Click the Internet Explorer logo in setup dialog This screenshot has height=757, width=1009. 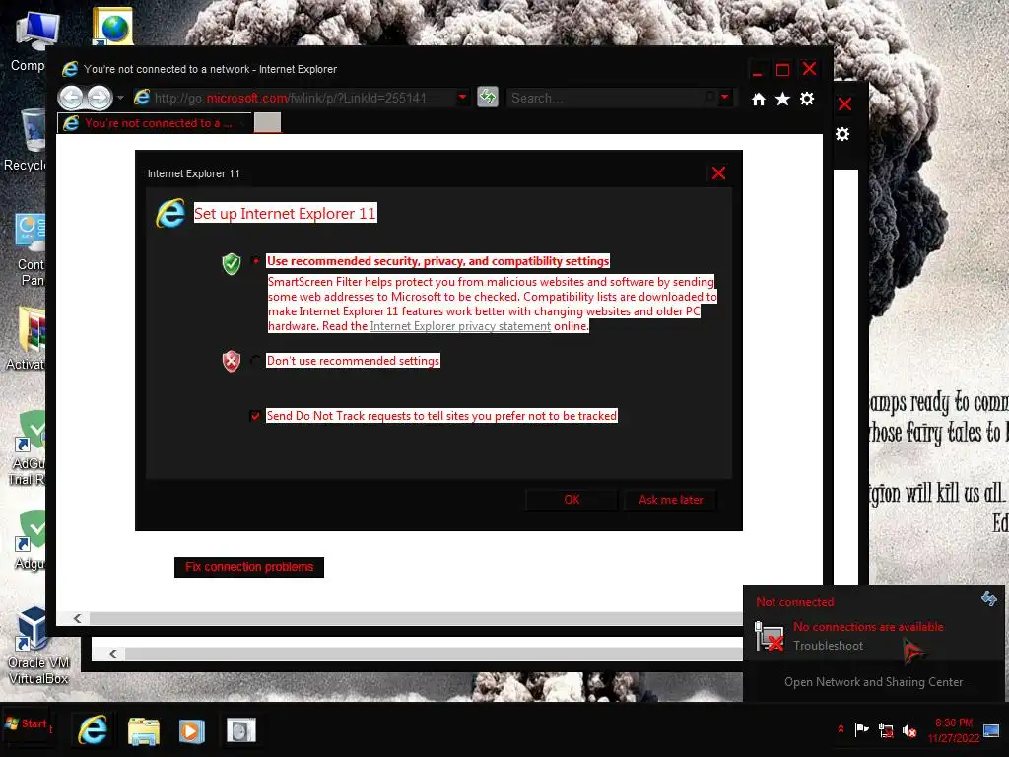(170, 213)
